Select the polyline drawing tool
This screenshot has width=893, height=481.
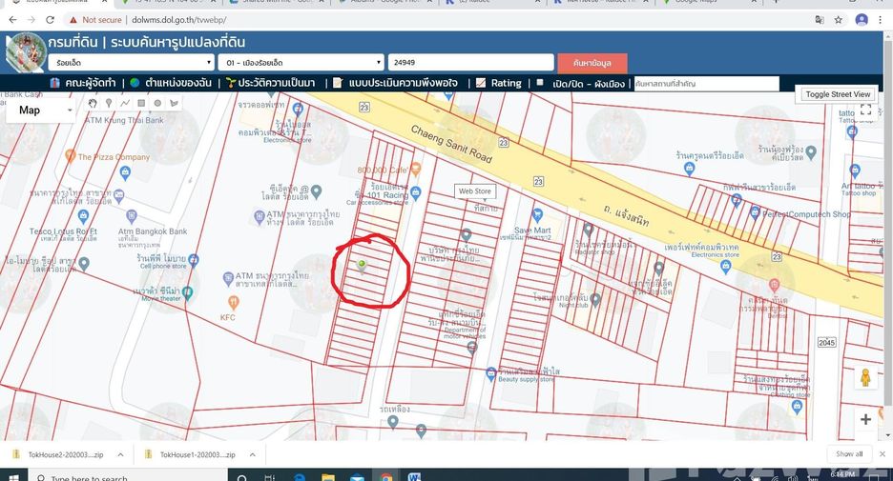coord(125,103)
